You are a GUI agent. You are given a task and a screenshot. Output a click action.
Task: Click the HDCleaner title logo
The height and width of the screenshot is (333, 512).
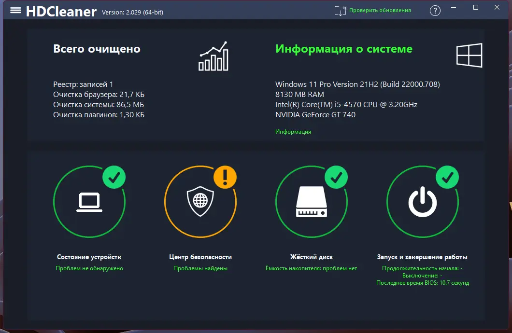click(x=61, y=12)
